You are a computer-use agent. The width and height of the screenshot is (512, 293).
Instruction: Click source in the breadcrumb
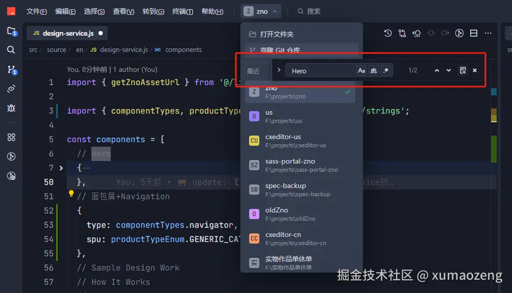point(57,50)
